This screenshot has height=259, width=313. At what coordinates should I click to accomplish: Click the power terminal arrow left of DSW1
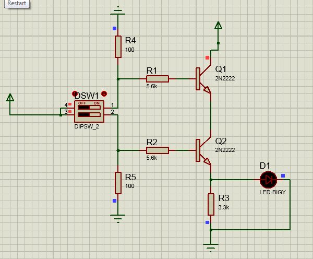(10, 97)
